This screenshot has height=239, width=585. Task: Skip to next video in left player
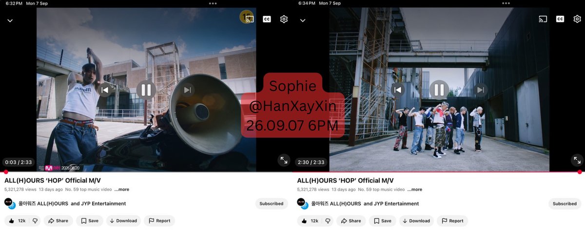[x=188, y=90]
